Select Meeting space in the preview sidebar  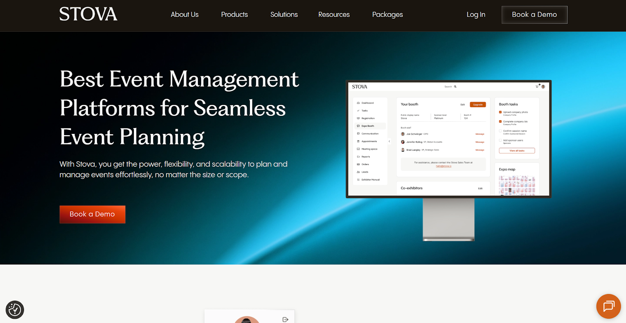coord(369,149)
